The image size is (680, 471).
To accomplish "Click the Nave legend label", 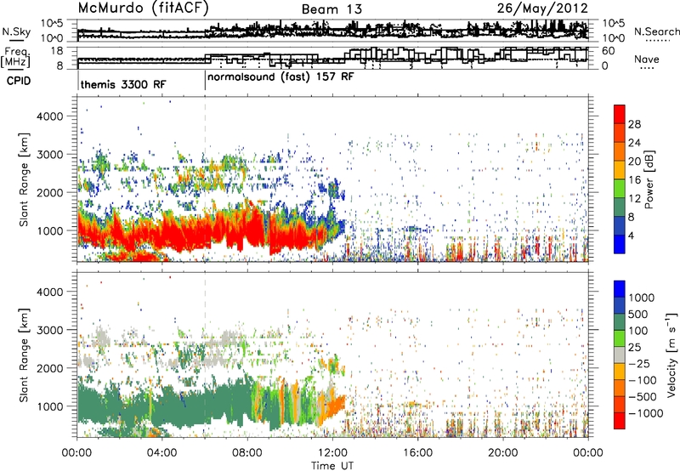I will [x=647, y=59].
